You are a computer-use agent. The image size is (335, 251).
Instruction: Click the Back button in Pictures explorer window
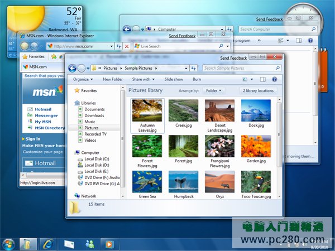[x=73, y=68]
